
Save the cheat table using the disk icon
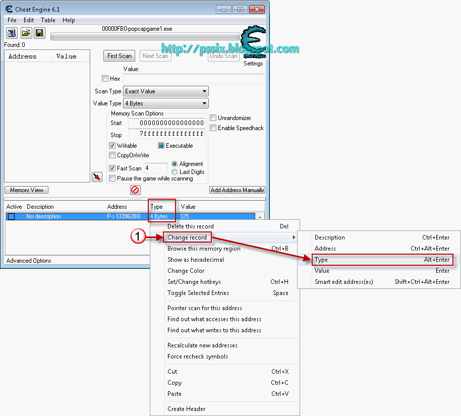pyautogui.click(x=40, y=33)
